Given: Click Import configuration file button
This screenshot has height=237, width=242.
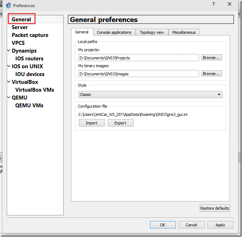Looking at the screenshot, I should click(92, 123).
